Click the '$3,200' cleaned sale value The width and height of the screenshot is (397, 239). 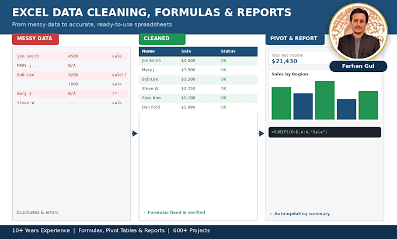point(188,79)
